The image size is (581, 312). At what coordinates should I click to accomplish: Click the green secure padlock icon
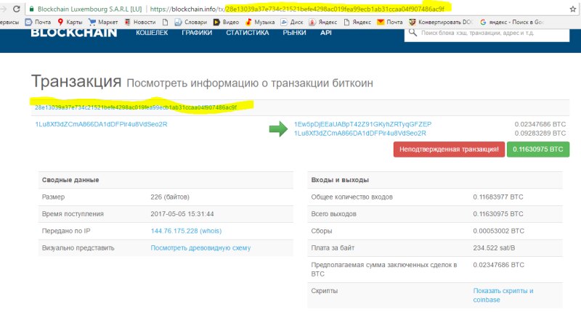click(x=31, y=9)
